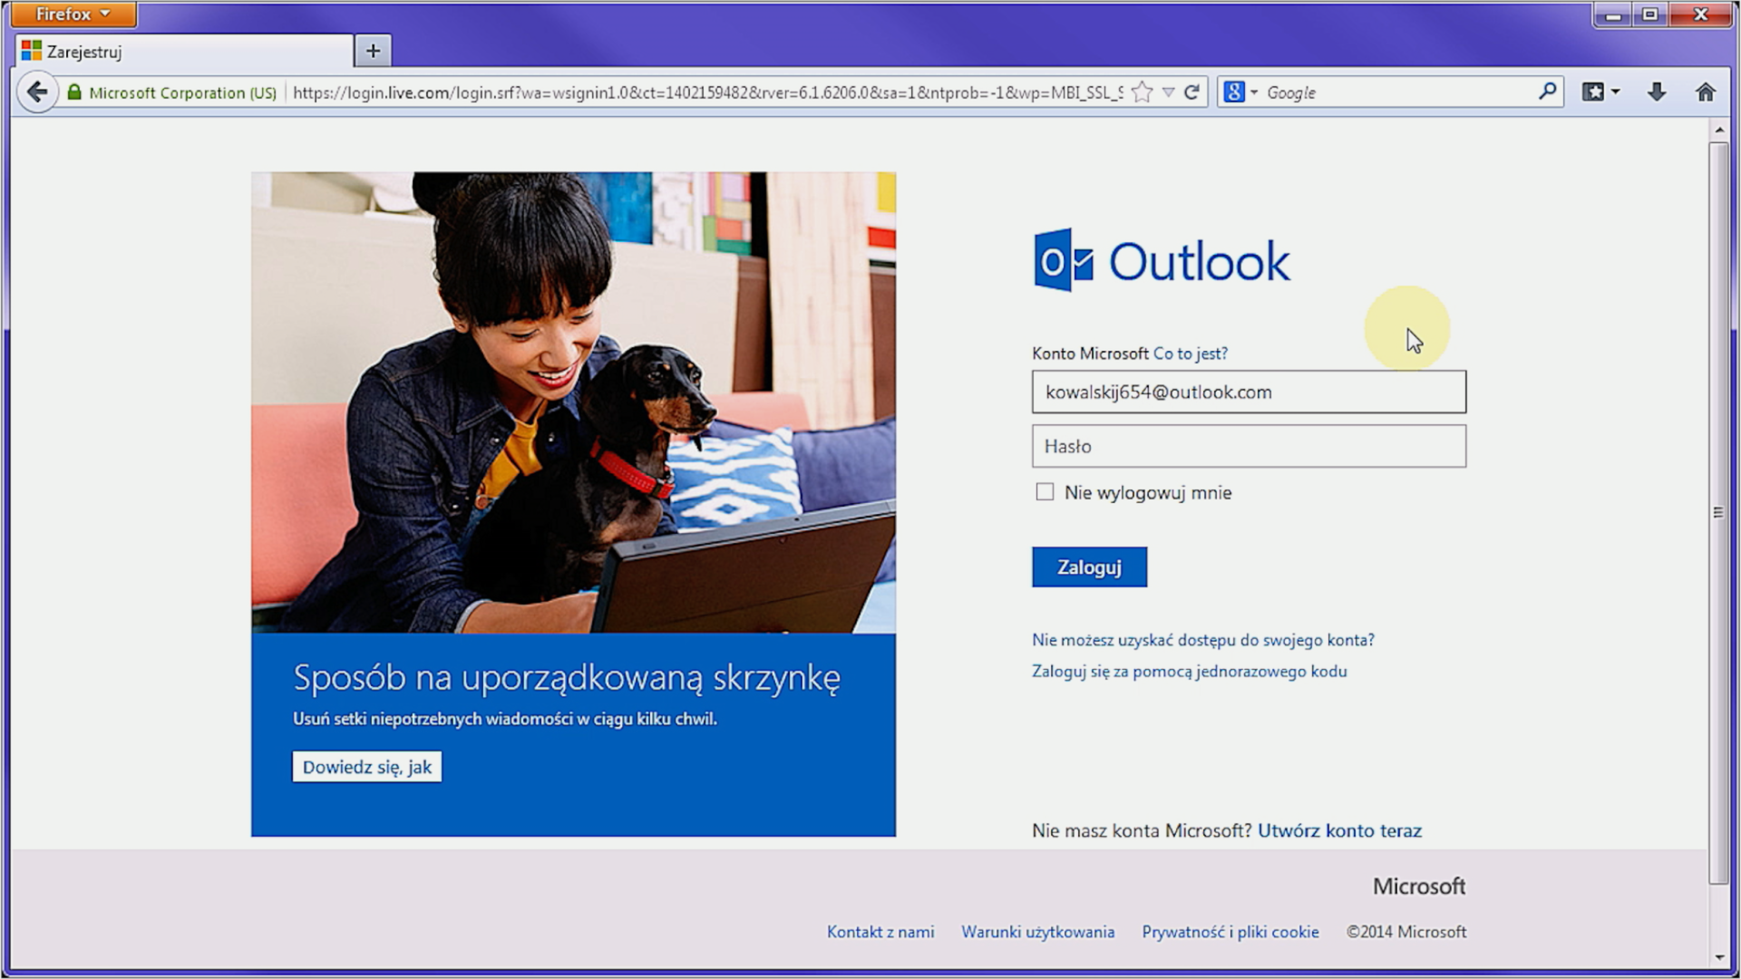
Task: Click the search magnifier icon
Action: pos(1548,92)
